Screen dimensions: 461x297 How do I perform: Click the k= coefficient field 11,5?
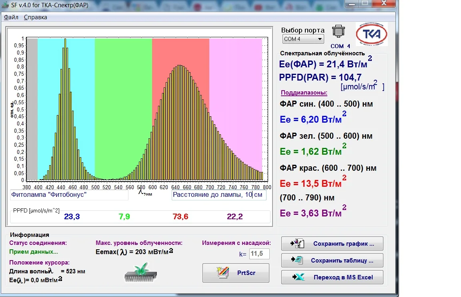pos(259,254)
